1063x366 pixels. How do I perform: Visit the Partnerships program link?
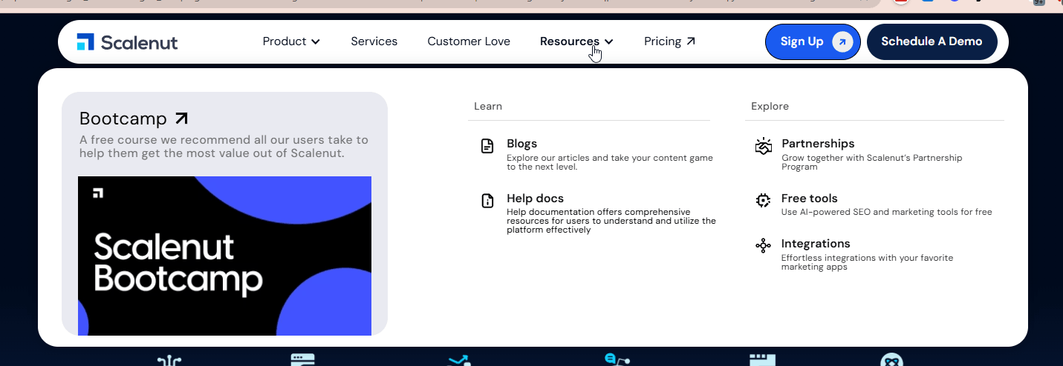click(x=818, y=144)
